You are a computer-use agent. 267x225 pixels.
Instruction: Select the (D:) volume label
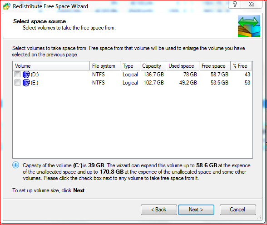[x=35, y=75]
